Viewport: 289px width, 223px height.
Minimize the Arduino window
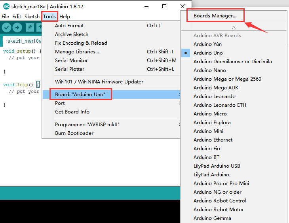click(x=146, y=6)
